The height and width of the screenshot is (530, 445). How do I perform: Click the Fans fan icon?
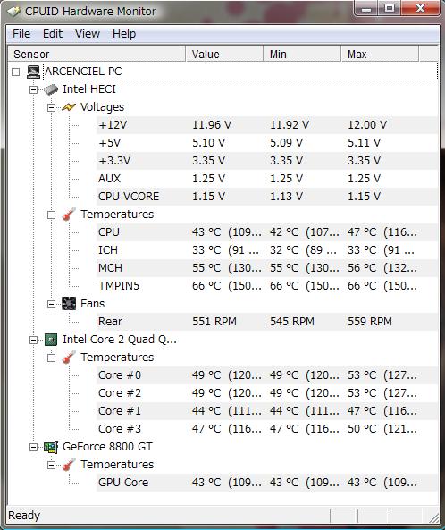[x=69, y=304]
